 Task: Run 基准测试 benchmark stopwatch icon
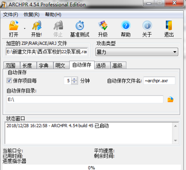80,25
